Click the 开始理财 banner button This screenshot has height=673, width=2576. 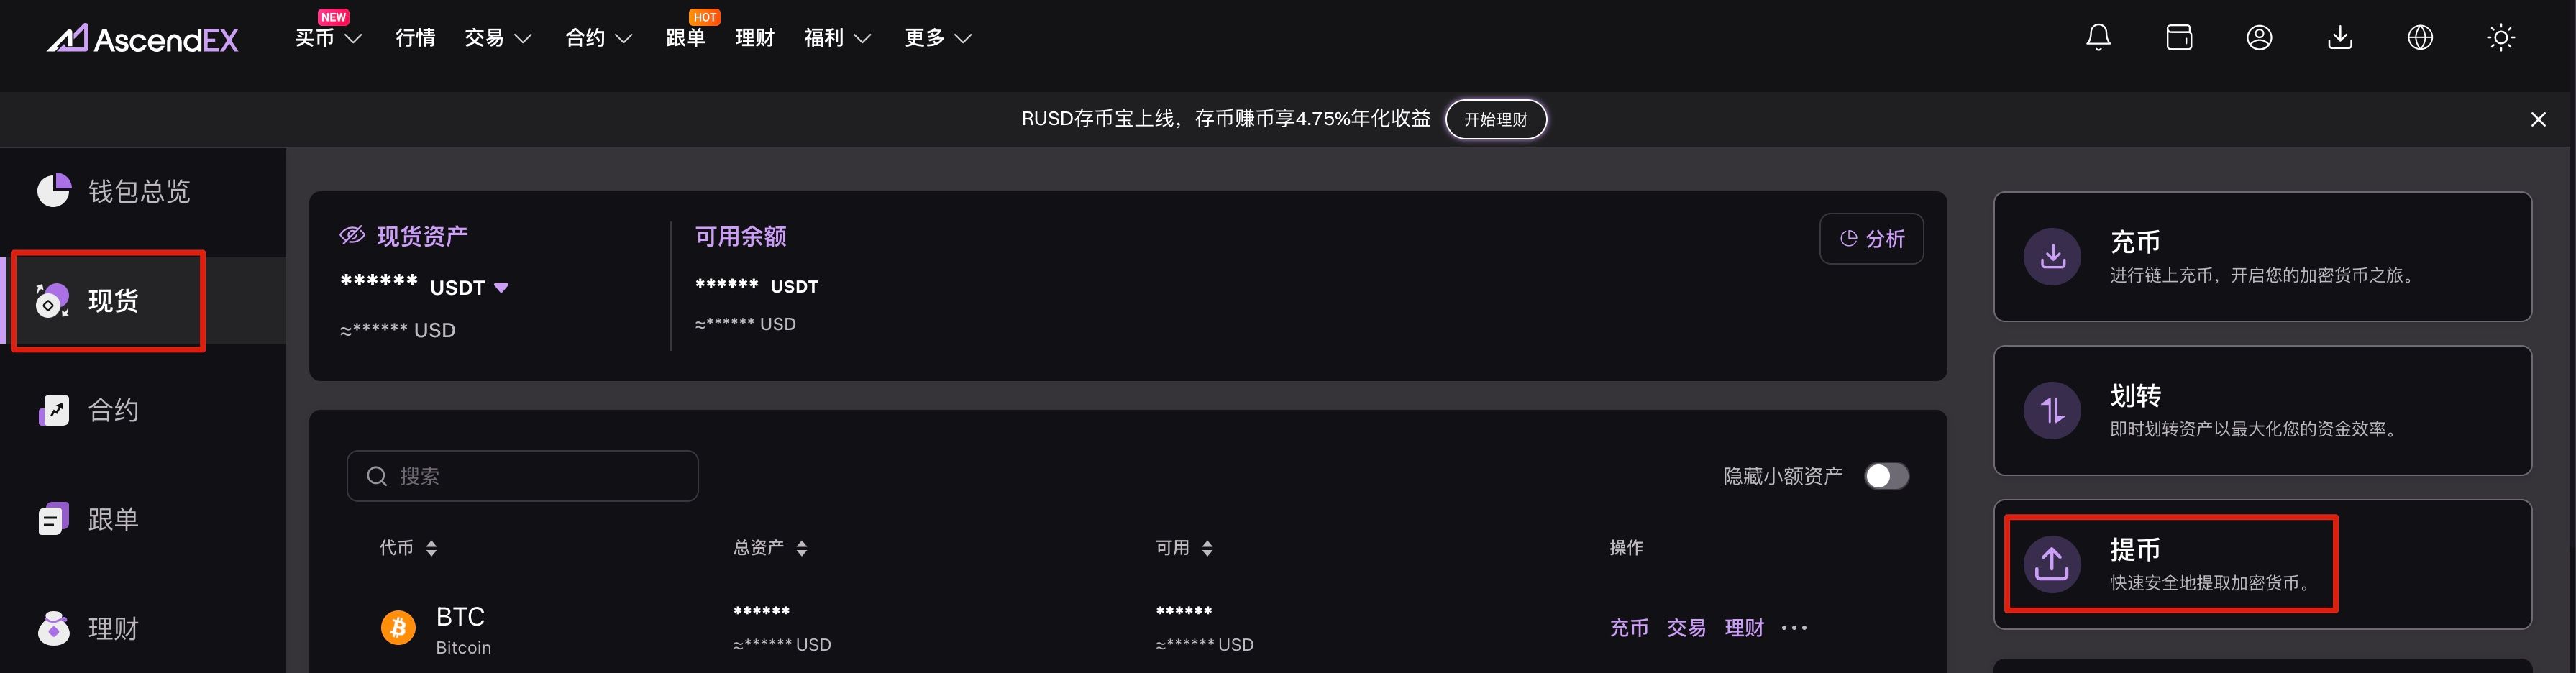[1496, 119]
